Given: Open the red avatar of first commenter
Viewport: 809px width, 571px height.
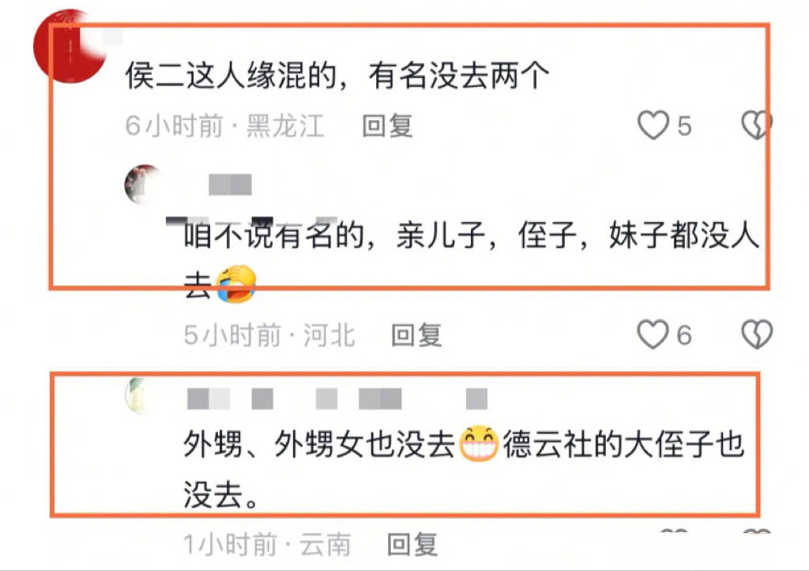Looking at the screenshot, I should tap(70, 47).
